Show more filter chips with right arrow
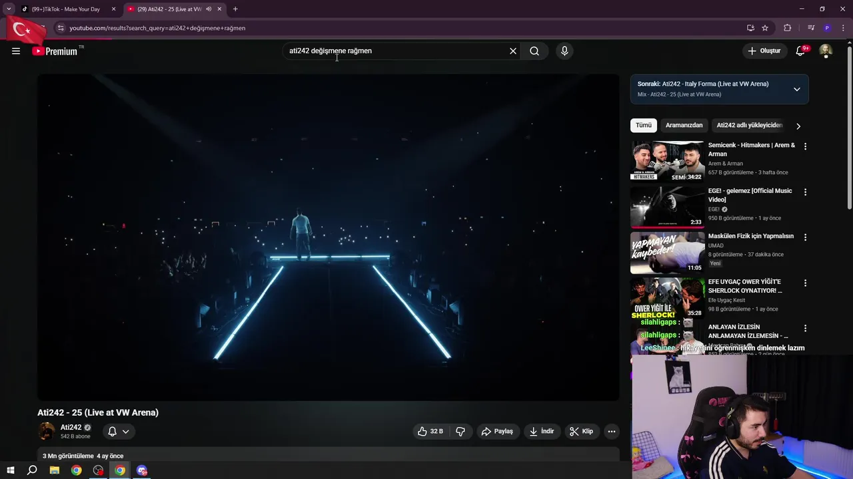The width and height of the screenshot is (853, 479). [x=798, y=126]
